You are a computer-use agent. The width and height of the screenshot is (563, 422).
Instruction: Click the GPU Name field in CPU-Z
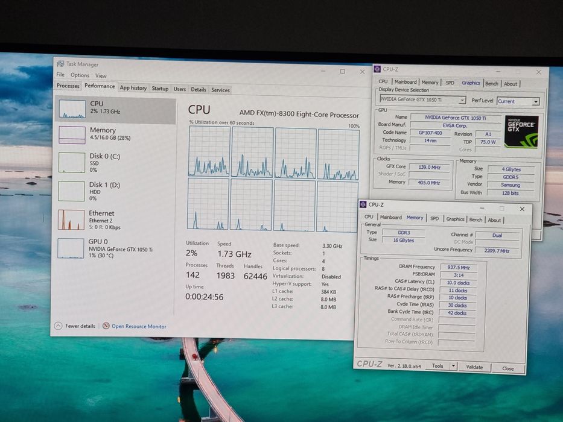455,118
